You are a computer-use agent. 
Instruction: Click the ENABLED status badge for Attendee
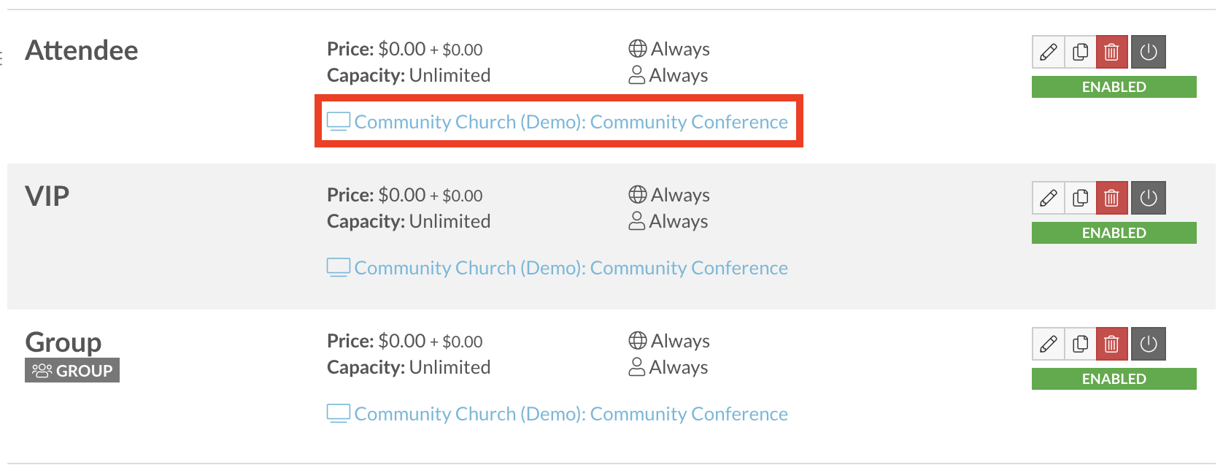[x=1114, y=87]
